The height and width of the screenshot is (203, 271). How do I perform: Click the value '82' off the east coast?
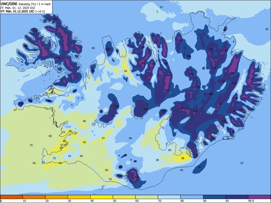[x=267, y=29]
